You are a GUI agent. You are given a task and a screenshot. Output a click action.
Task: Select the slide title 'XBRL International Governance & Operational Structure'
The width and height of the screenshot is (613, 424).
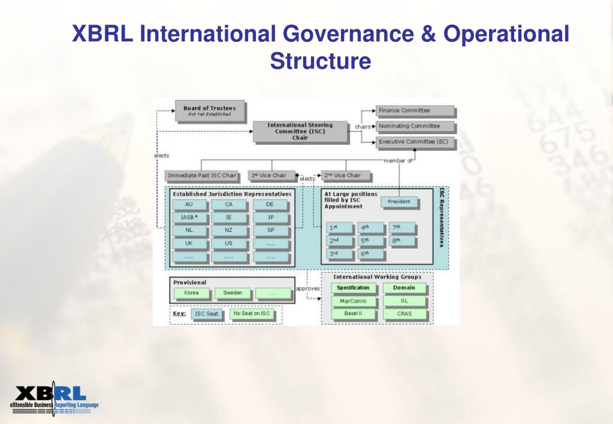[320, 47]
